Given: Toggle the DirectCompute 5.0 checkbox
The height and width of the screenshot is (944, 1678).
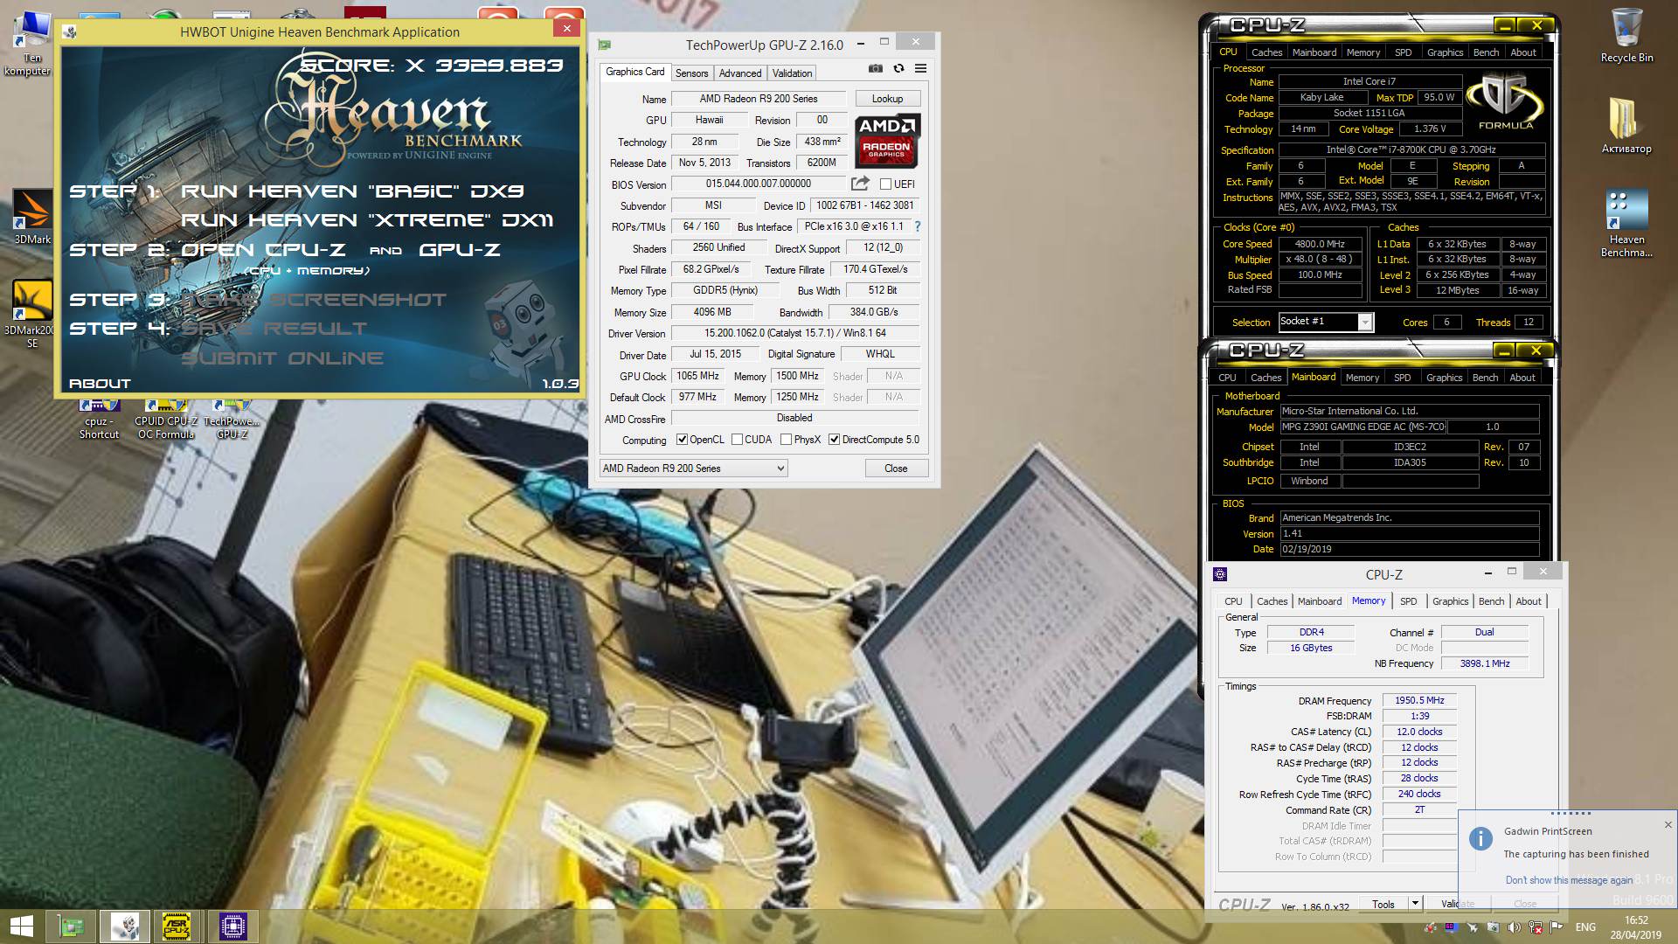Looking at the screenshot, I should [834, 440].
